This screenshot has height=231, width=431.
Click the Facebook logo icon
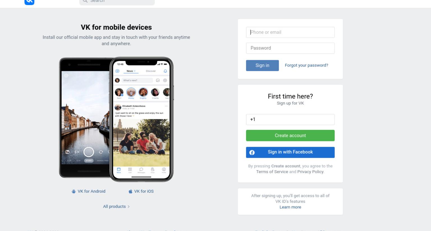tap(252, 152)
